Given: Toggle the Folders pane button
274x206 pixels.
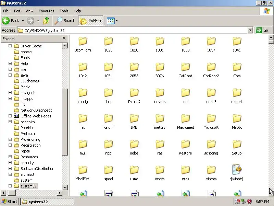Looking at the screenshot, I should pos(90,21).
